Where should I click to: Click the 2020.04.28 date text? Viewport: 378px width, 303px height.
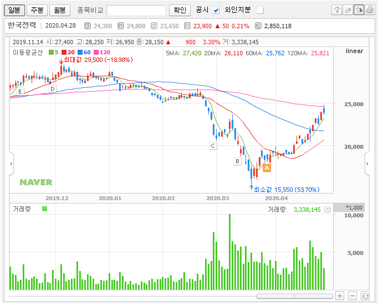click(x=60, y=26)
